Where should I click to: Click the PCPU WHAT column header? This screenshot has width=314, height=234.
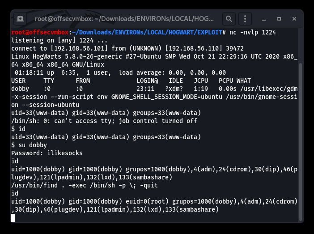235,81
